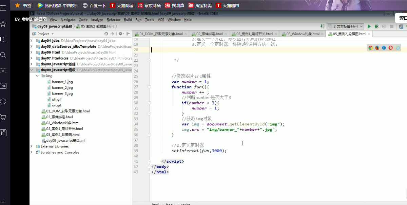Click setInterval(fun,3000); line in editor
Image resolution: width=407 pixels, height=205 pixels.
click(x=199, y=151)
